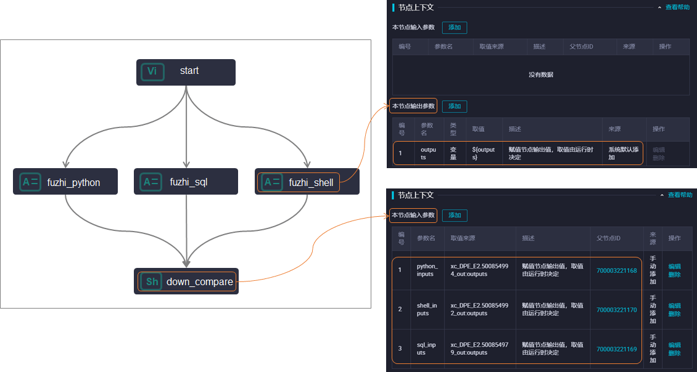Click the Sh icon on down_compare node
The height and width of the screenshot is (372, 697).
151,281
